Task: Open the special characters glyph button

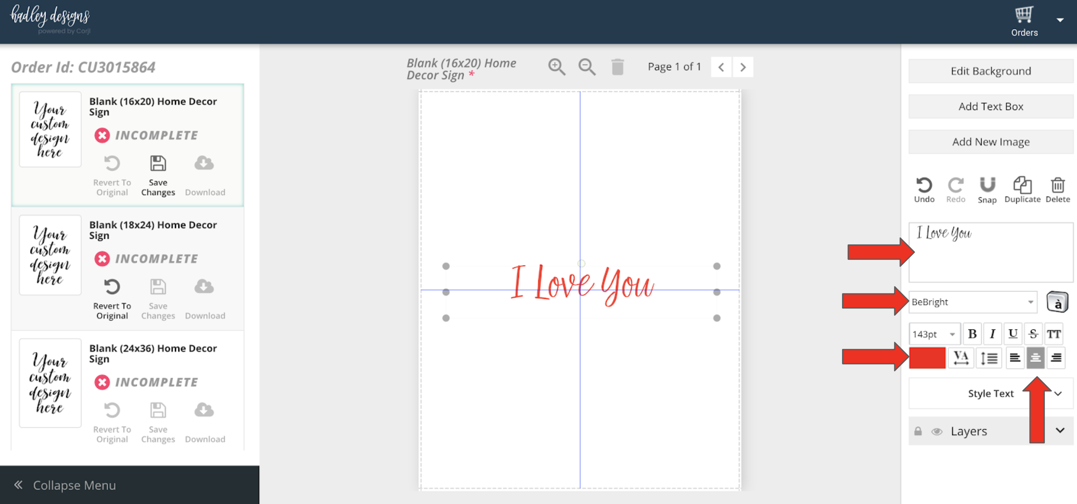Action: tap(1056, 302)
